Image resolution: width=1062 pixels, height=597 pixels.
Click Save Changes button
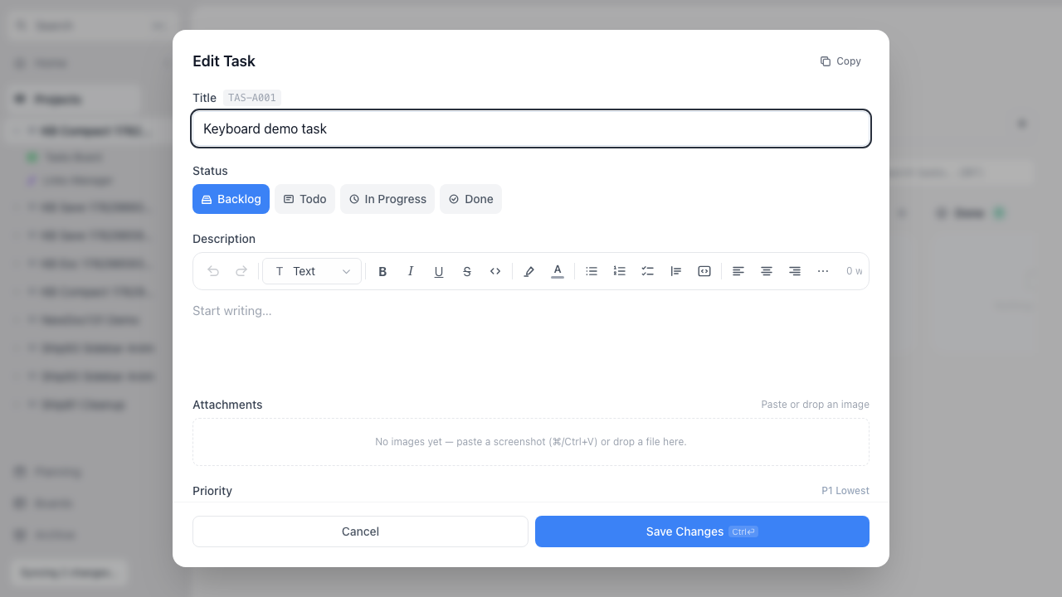tap(702, 531)
